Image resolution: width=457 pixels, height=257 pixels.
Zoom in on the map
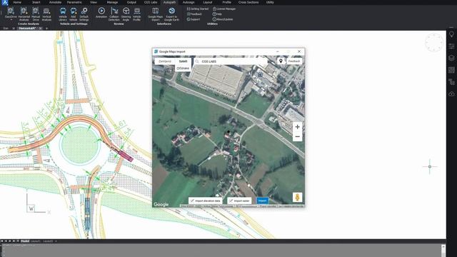(297, 127)
